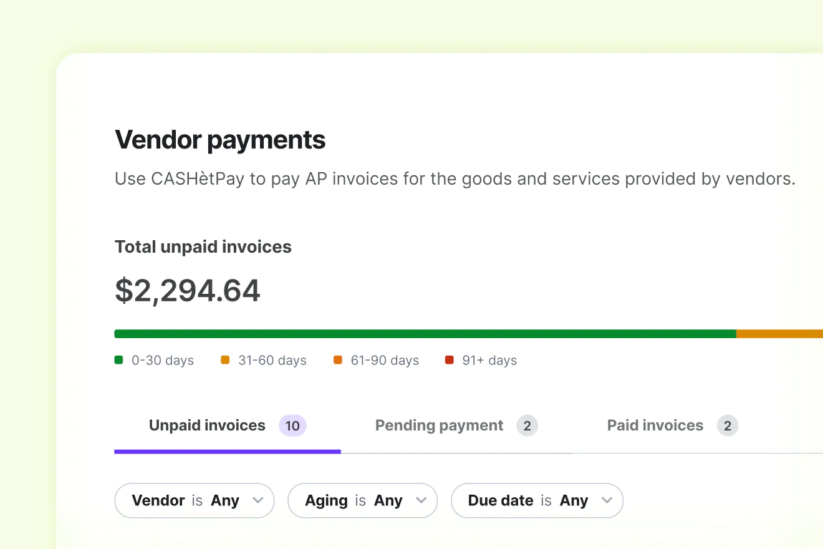
Task: Click the 31-60 days yellow legend marker
Action: point(225,360)
